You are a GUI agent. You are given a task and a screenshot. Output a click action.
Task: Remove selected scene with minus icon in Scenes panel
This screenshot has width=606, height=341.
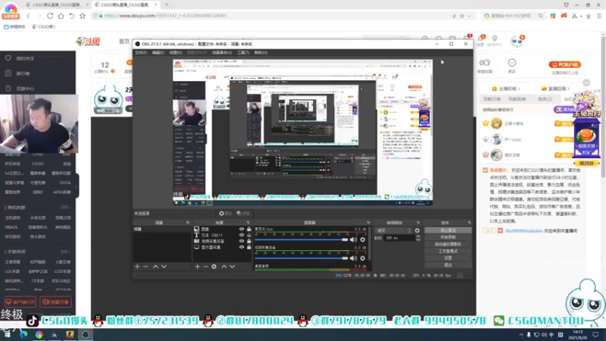tap(145, 267)
